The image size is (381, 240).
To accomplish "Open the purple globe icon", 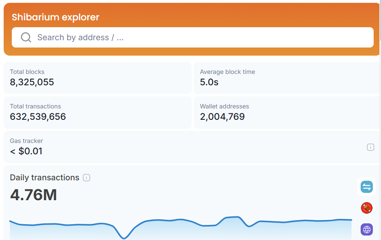I will pyautogui.click(x=366, y=229).
